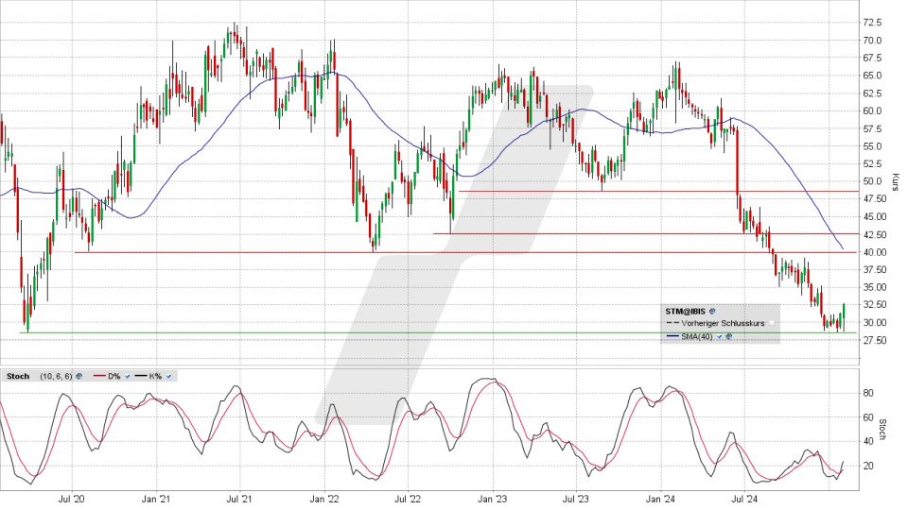Click the SMA(40) legend label
This screenshot has width=908, height=510.
coord(697,336)
